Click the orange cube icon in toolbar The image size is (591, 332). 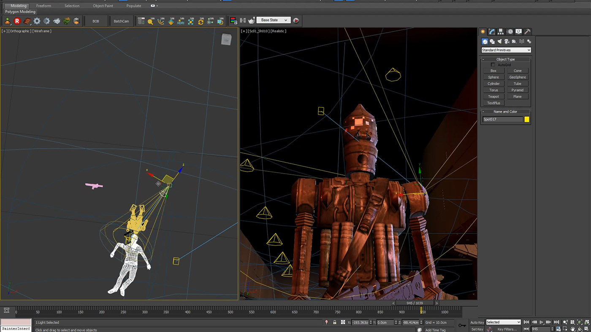click(x=76, y=21)
